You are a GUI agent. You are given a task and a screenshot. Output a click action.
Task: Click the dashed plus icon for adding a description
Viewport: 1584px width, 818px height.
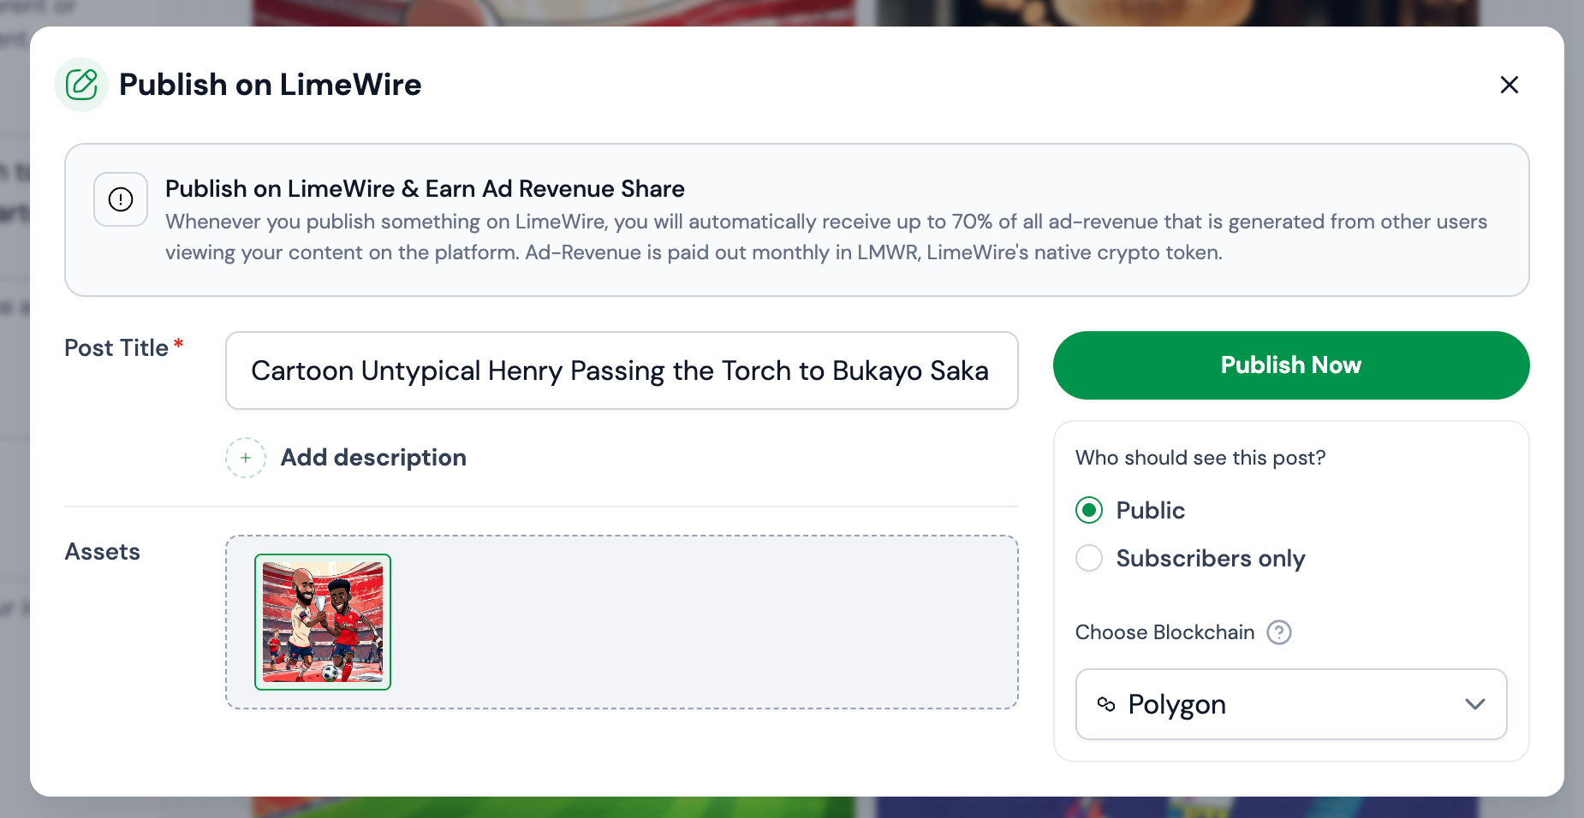coord(246,458)
